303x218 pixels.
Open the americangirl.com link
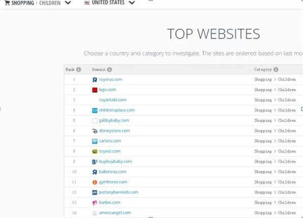tap(115, 212)
